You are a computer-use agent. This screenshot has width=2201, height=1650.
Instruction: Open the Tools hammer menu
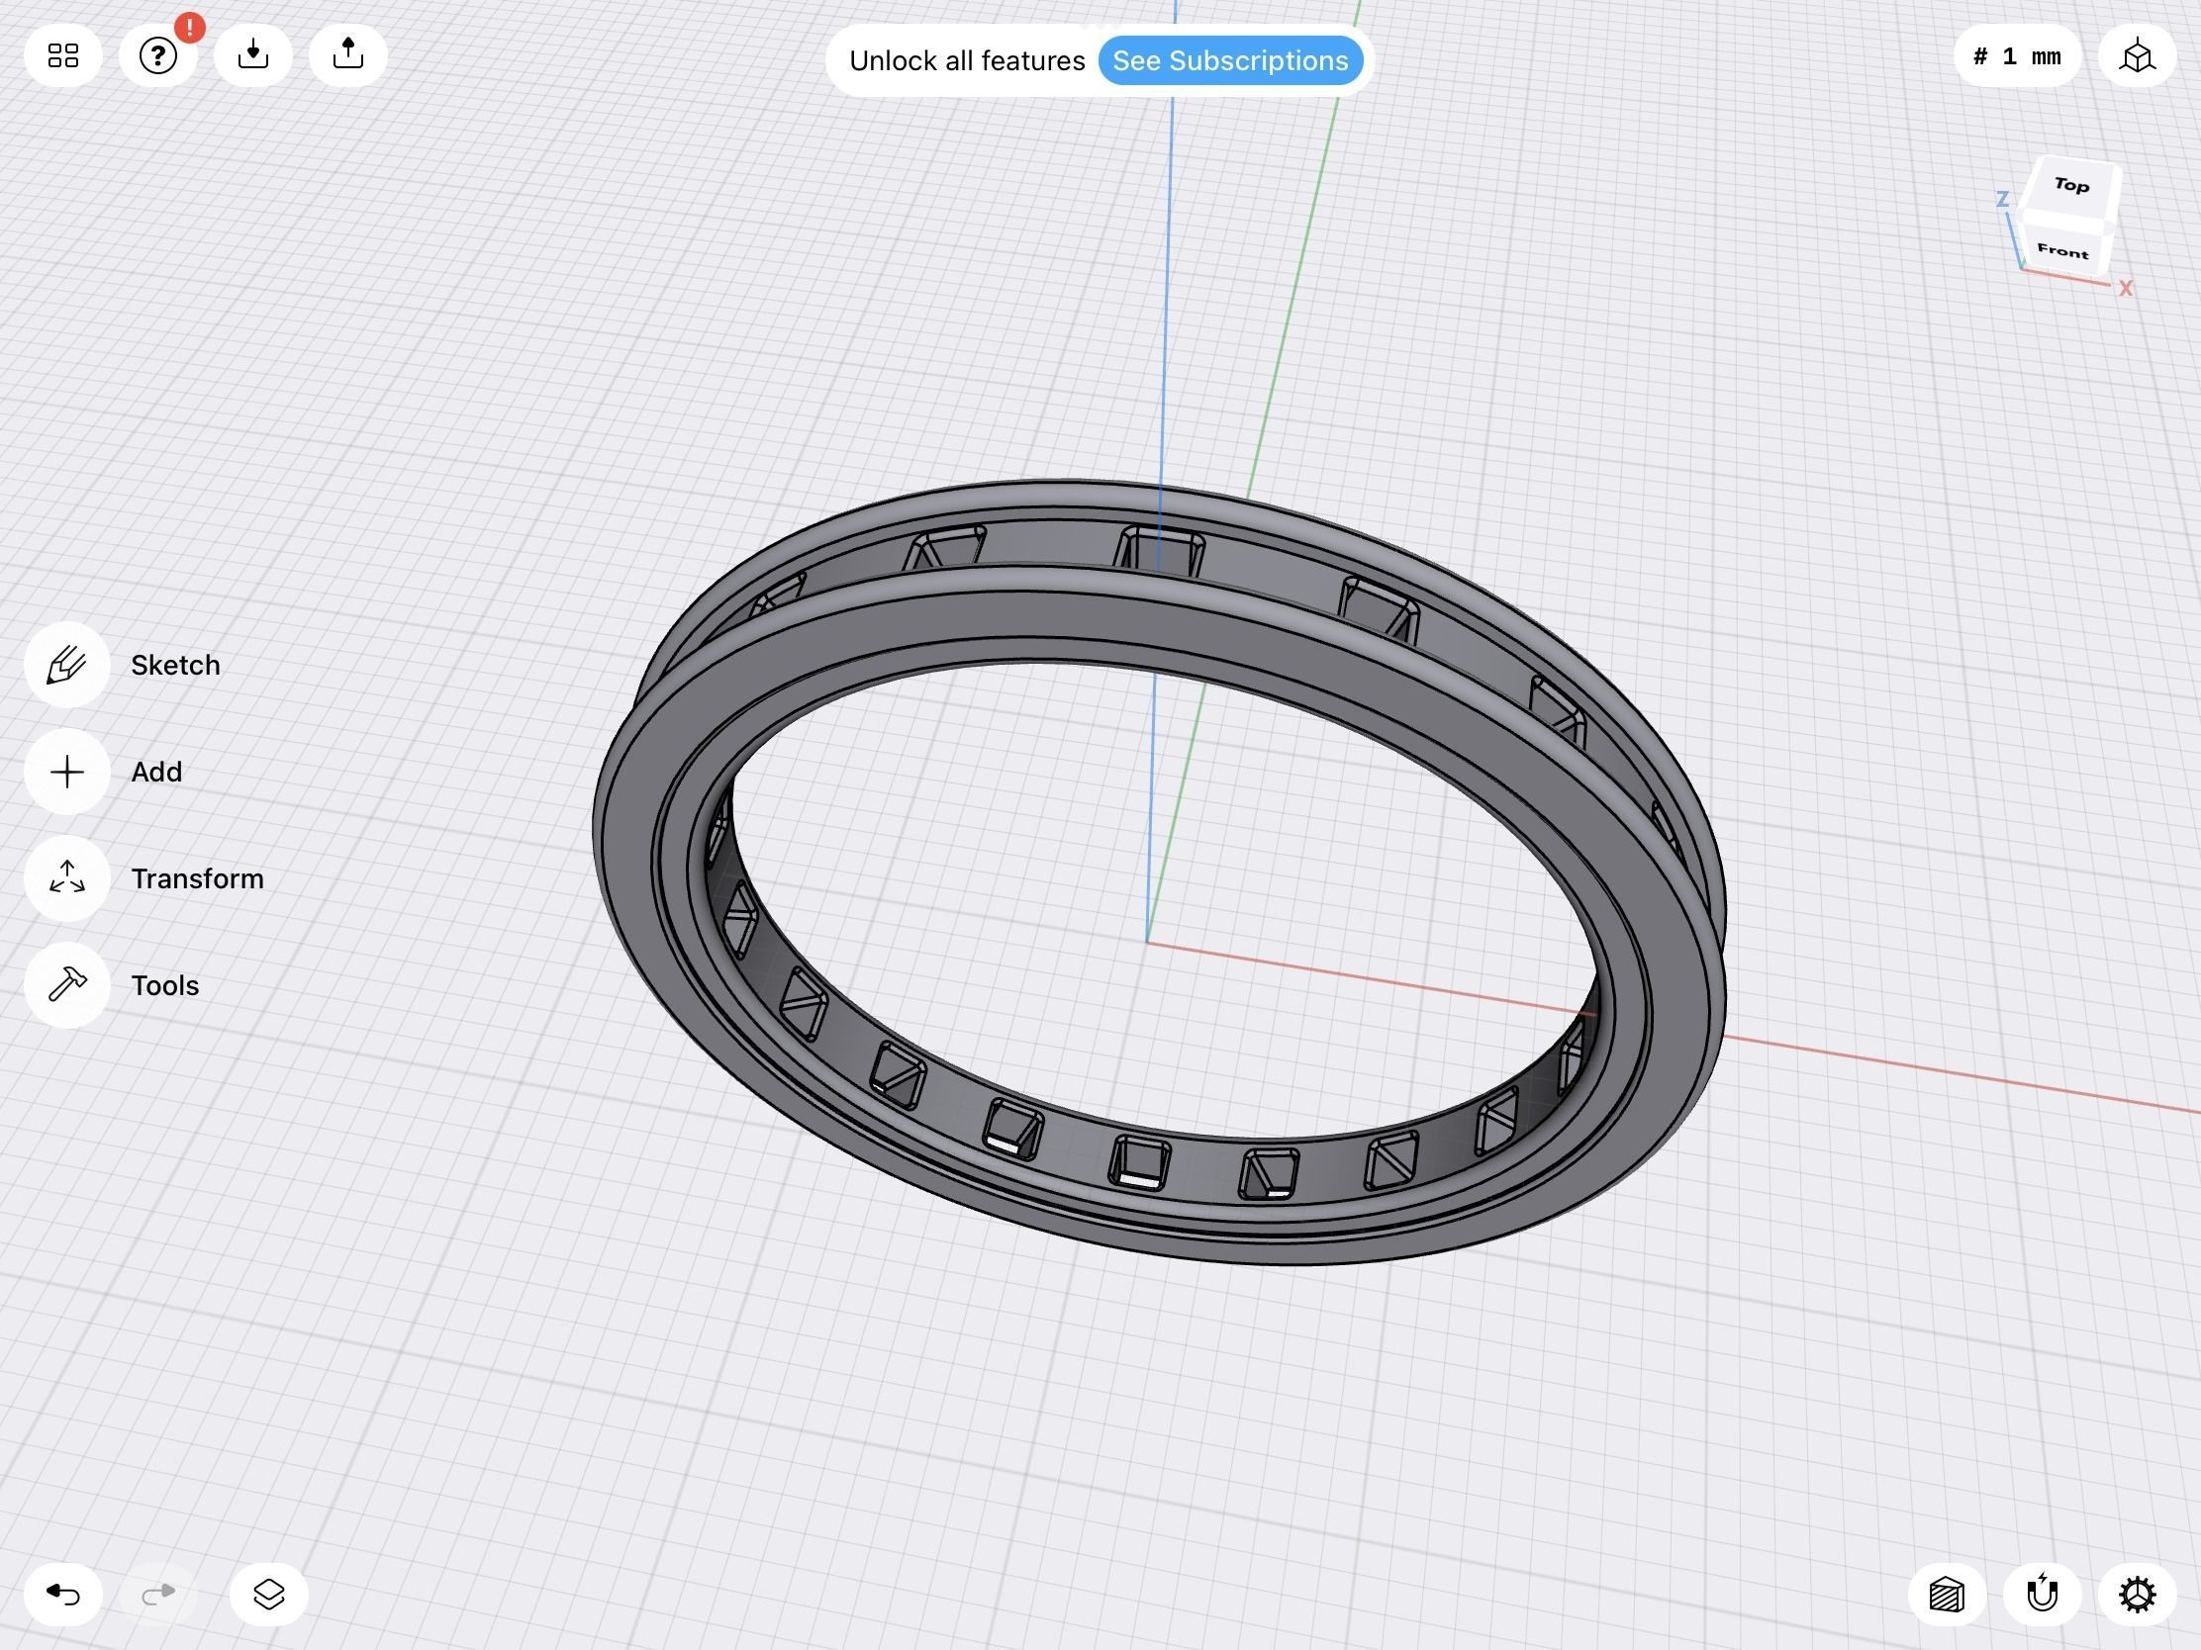click(x=66, y=984)
